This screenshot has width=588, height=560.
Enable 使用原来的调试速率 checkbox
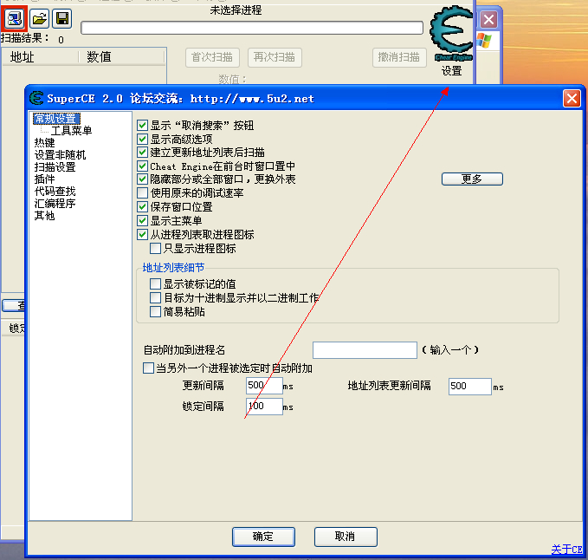[x=142, y=193]
